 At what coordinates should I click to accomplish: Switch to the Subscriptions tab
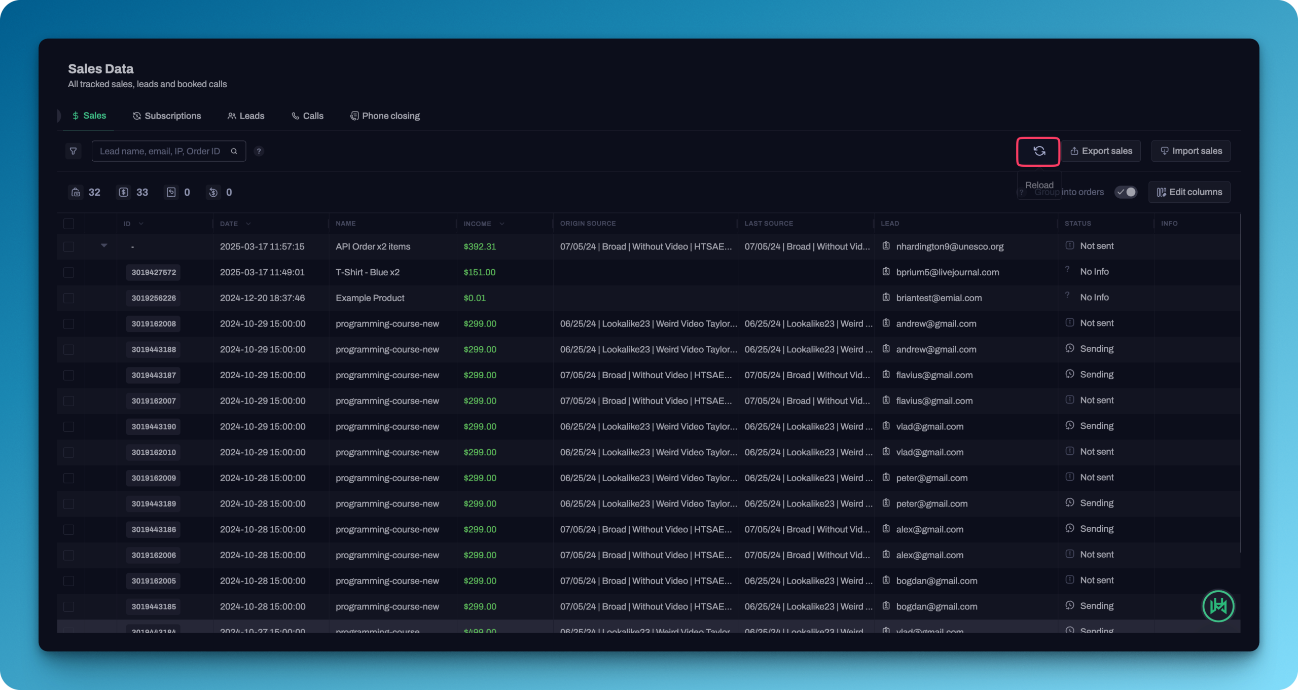[x=167, y=116]
